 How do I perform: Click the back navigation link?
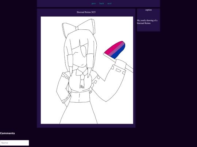tap(102, 4)
